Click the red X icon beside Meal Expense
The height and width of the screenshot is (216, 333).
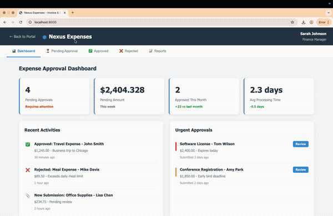click(x=28, y=170)
